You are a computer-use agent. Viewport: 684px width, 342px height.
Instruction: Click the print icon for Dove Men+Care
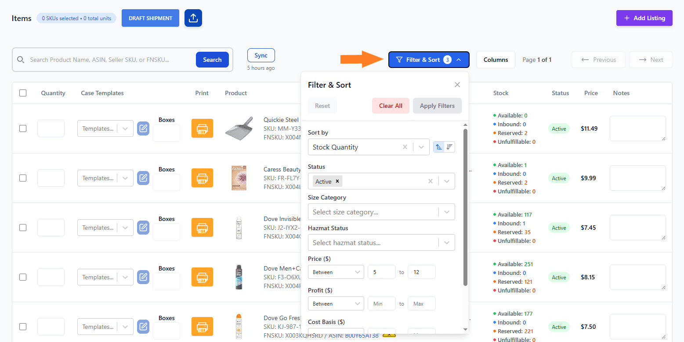[202, 277]
